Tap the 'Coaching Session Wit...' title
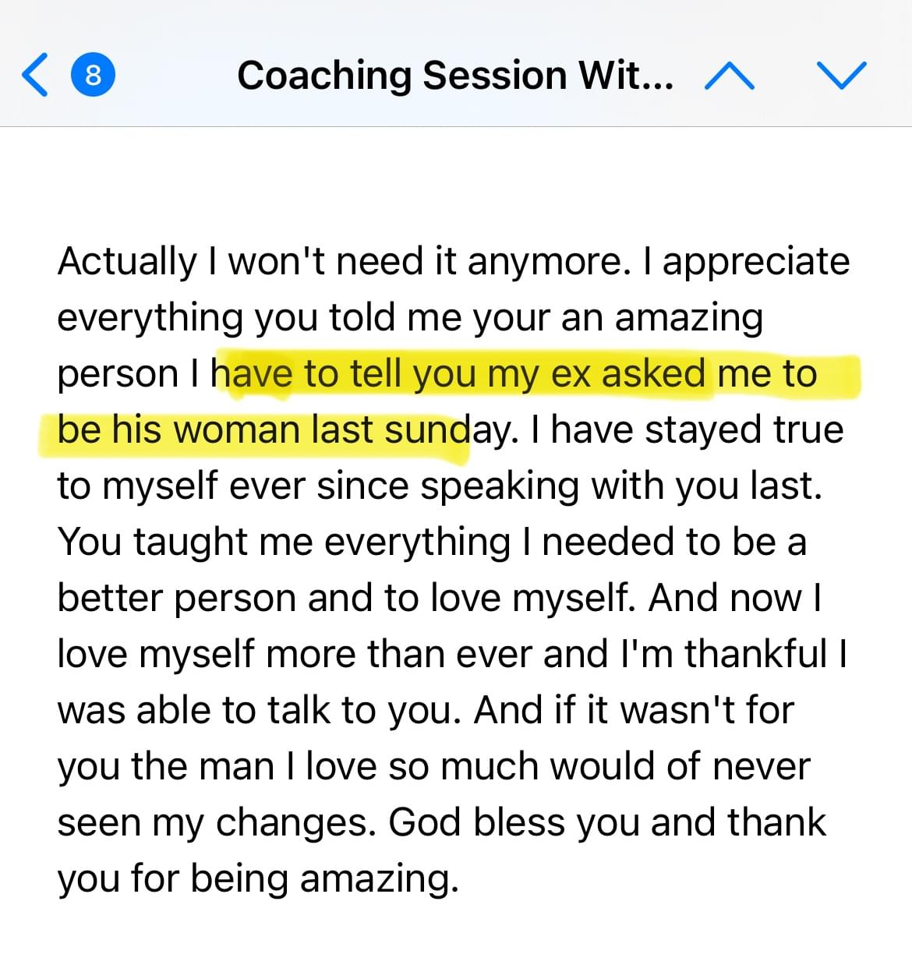This screenshot has height=954, width=912. (455, 76)
